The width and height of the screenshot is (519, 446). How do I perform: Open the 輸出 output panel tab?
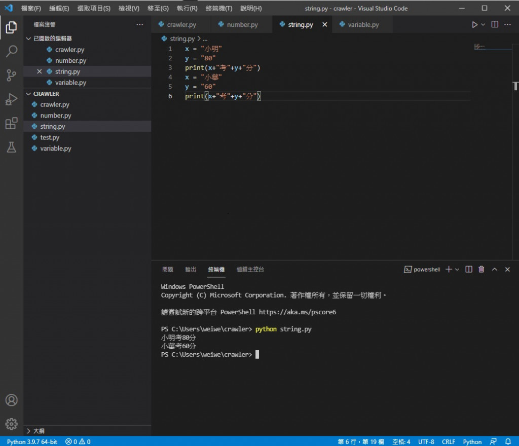click(x=191, y=269)
